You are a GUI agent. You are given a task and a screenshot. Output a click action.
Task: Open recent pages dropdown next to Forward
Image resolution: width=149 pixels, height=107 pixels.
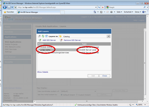(x=12, y=7)
